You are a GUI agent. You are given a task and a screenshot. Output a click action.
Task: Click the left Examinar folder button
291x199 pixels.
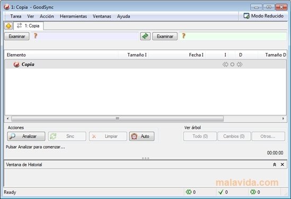click(17, 37)
